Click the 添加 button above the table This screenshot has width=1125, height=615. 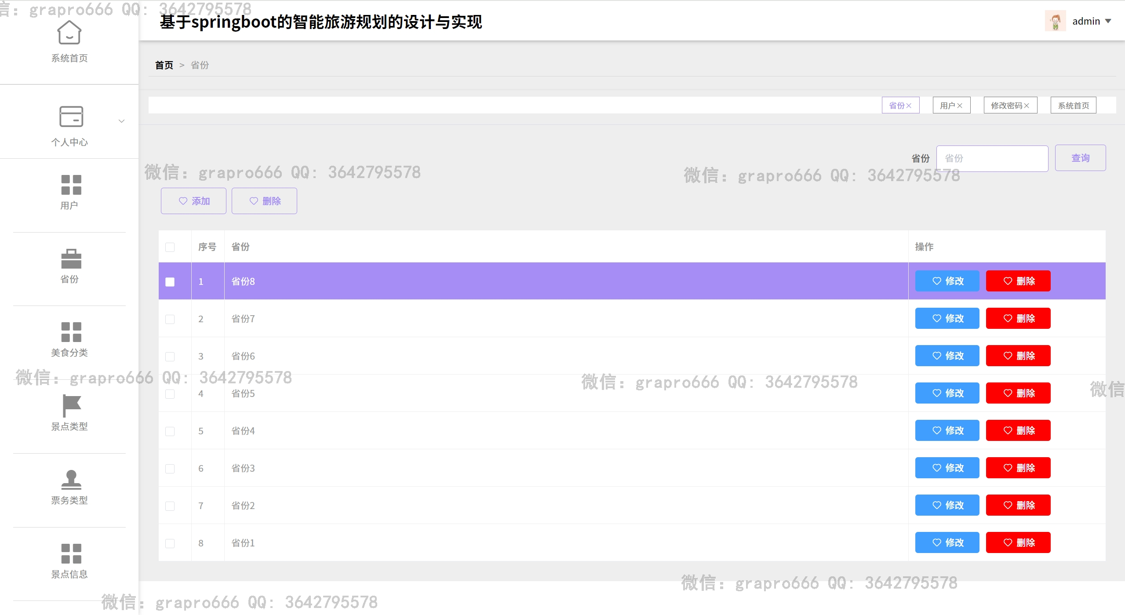click(x=193, y=201)
